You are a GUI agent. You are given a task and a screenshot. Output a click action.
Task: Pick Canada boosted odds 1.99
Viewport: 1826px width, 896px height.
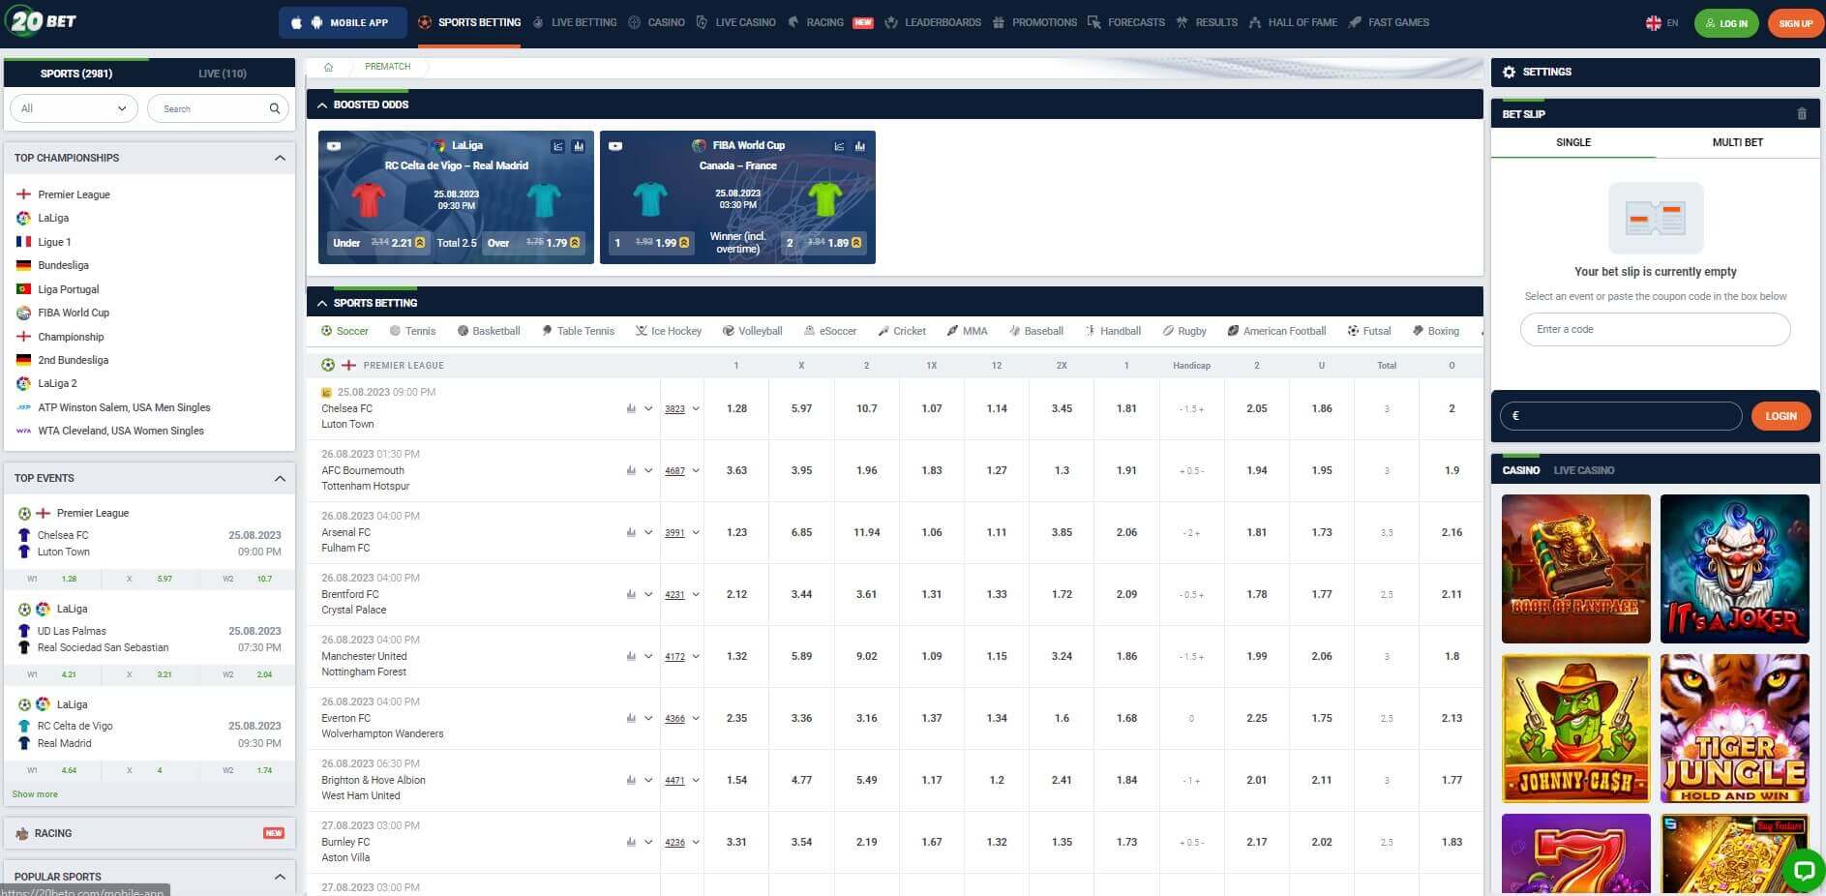652,243
